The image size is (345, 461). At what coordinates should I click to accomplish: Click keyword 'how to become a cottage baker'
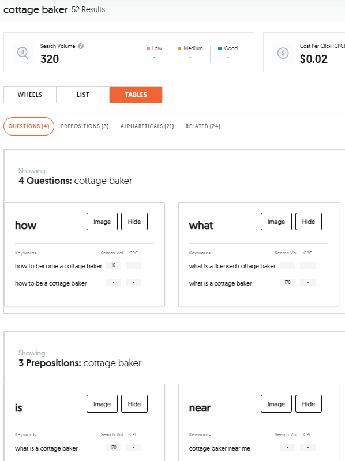click(x=58, y=266)
